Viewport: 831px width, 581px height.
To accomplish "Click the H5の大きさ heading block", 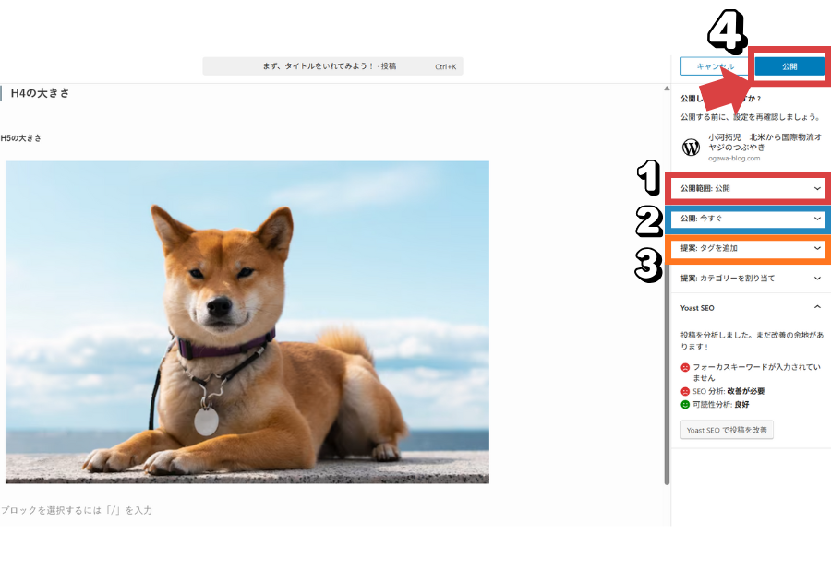I will tap(21, 138).
